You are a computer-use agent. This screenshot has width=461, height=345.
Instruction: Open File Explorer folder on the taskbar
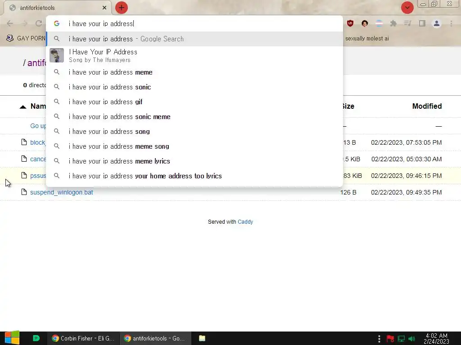coord(202,338)
